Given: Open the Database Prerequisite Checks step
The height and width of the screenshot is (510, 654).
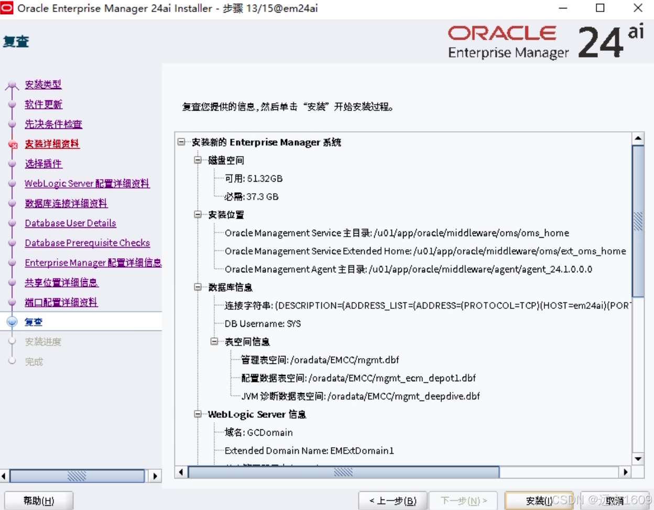Looking at the screenshot, I should (87, 242).
